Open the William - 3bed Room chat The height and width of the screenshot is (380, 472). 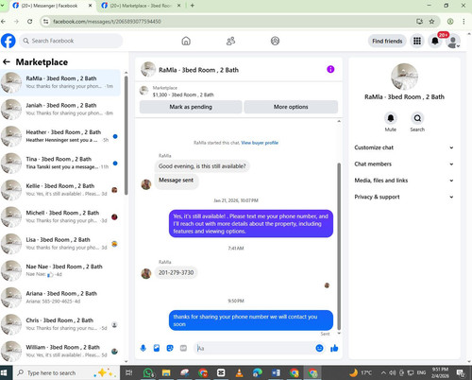point(60,351)
